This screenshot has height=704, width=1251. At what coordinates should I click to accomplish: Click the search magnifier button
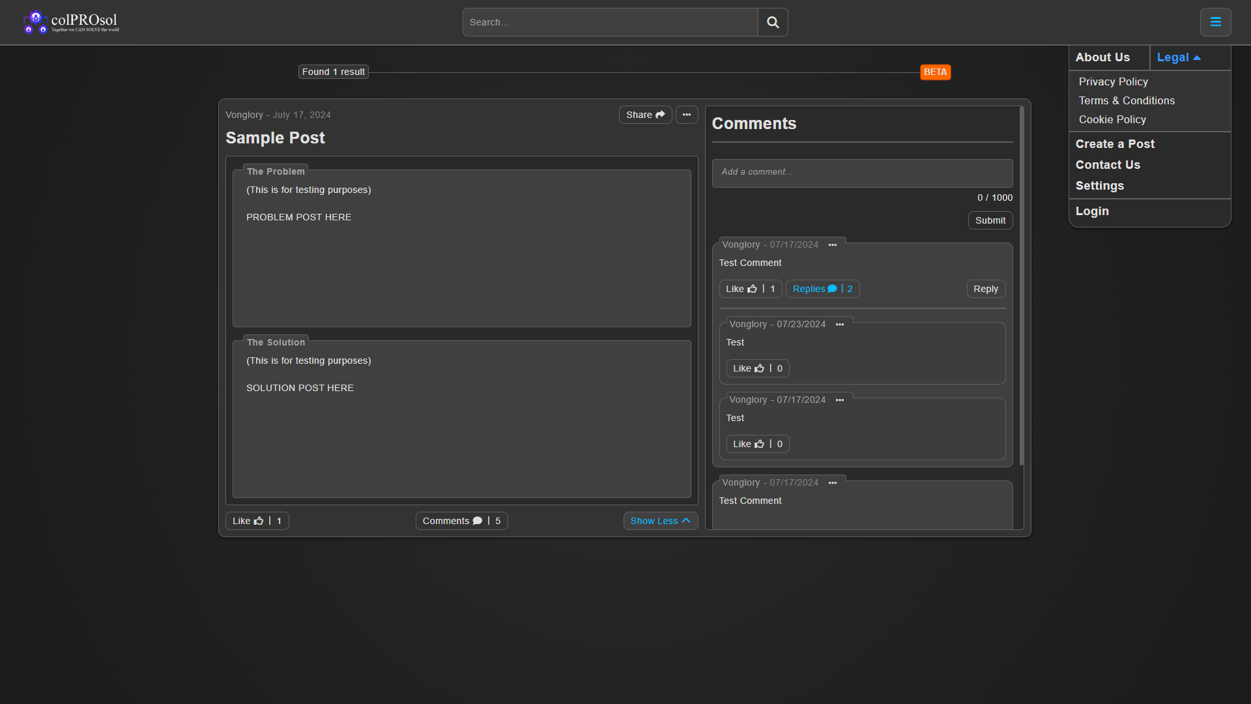coord(773,22)
